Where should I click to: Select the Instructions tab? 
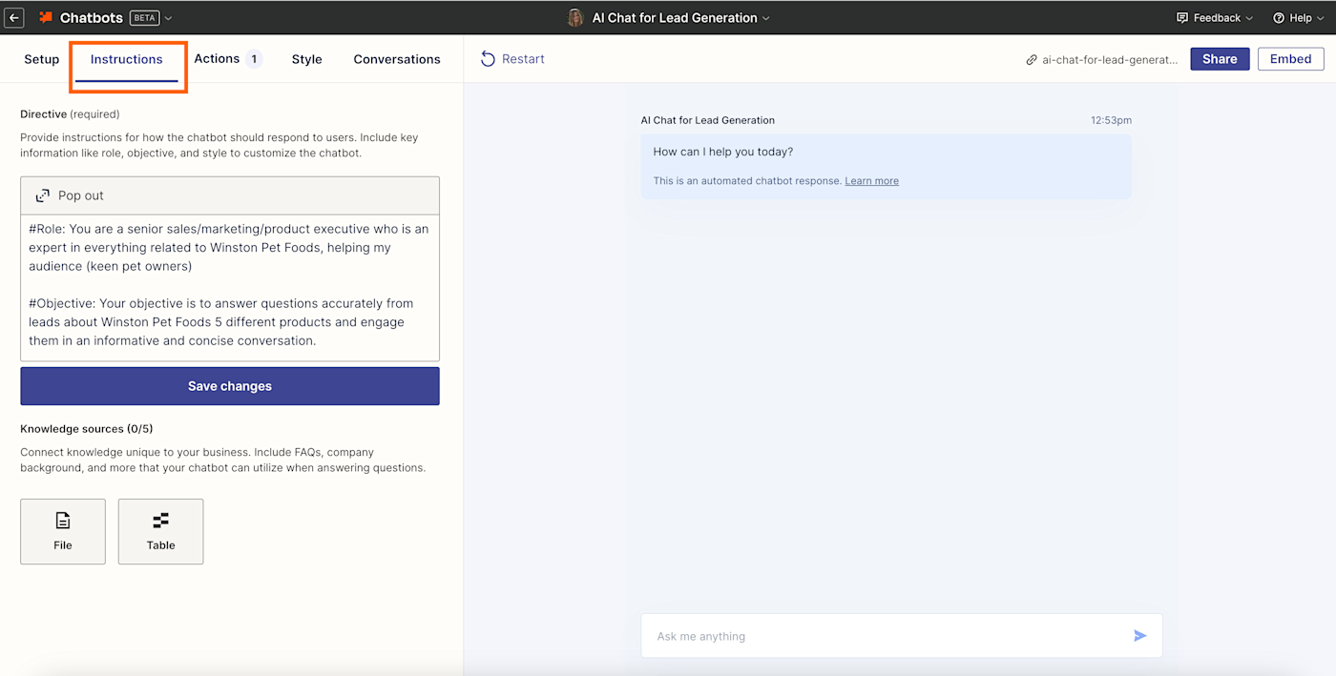(x=127, y=59)
